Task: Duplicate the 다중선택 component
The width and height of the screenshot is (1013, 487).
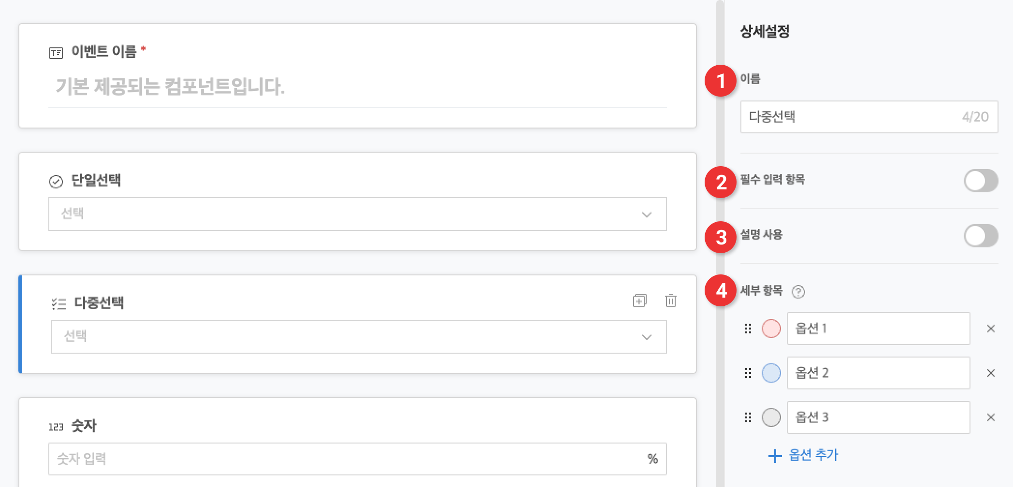Action: point(639,301)
